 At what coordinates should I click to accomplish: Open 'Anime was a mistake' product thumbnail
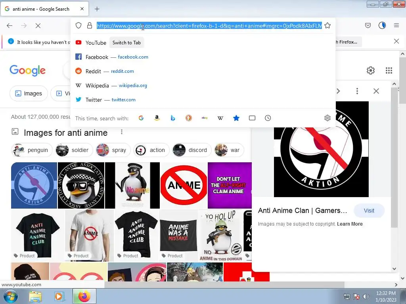[178, 235]
